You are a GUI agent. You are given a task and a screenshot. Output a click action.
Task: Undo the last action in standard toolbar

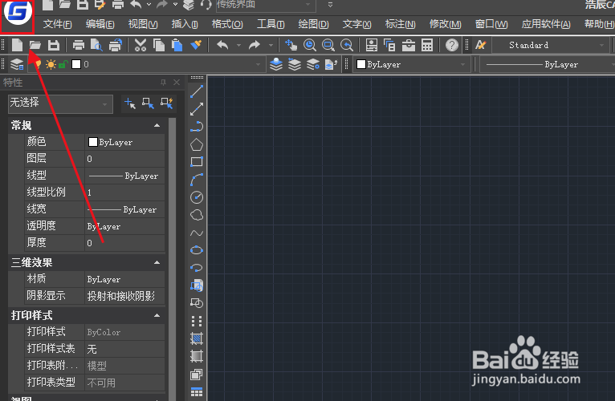[x=222, y=45]
